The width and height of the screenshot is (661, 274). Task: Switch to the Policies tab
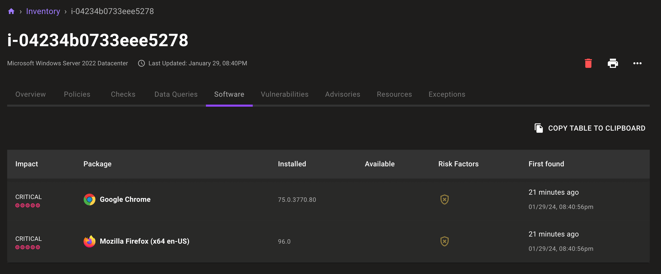point(77,94)
